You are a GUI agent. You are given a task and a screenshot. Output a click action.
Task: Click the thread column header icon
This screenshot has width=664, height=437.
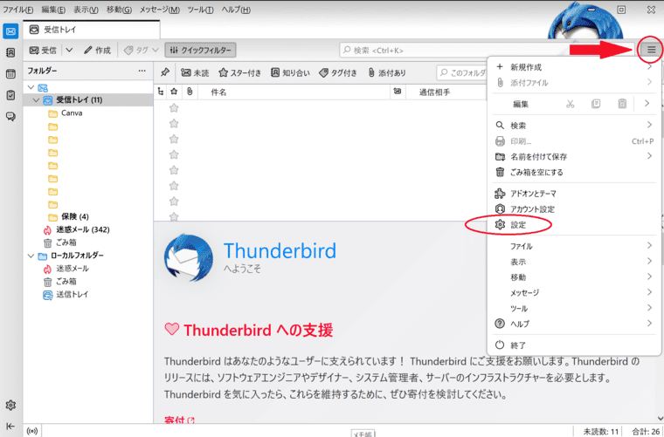tap(160, 92)
